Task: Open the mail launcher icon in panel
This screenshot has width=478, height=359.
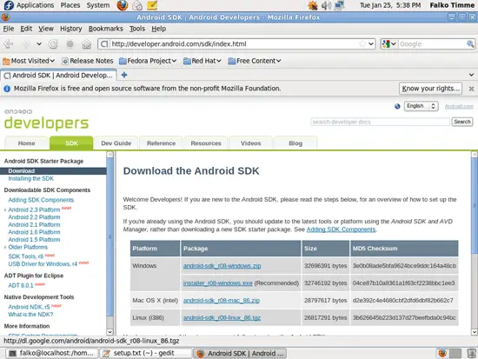Action: tap(137, 5)
